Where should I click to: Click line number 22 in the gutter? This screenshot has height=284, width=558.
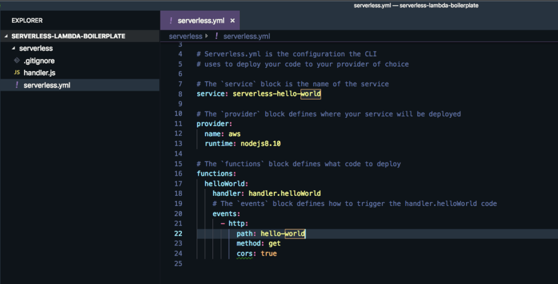178,233
